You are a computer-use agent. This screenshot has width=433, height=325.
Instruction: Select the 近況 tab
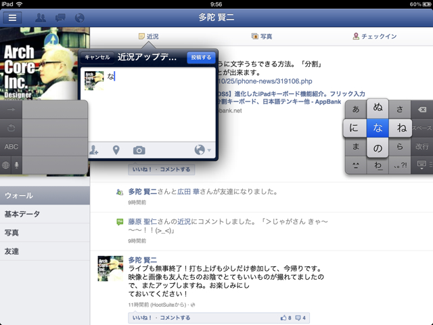pos(149,37)
